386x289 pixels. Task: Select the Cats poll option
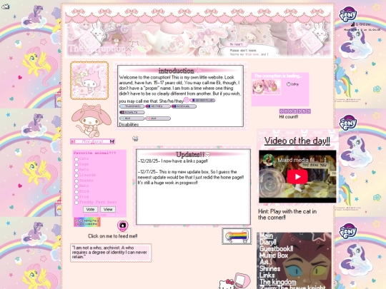(76, 159)
